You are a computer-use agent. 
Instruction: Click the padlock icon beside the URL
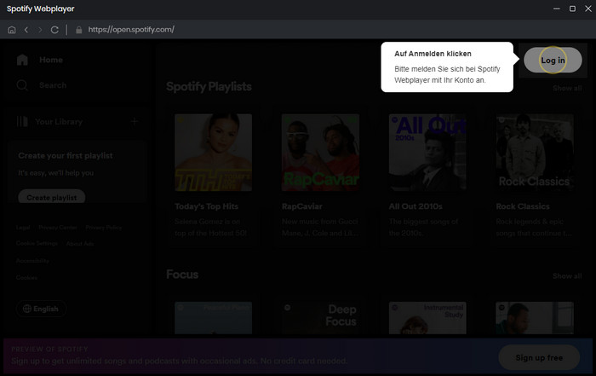tap(78, 30)
